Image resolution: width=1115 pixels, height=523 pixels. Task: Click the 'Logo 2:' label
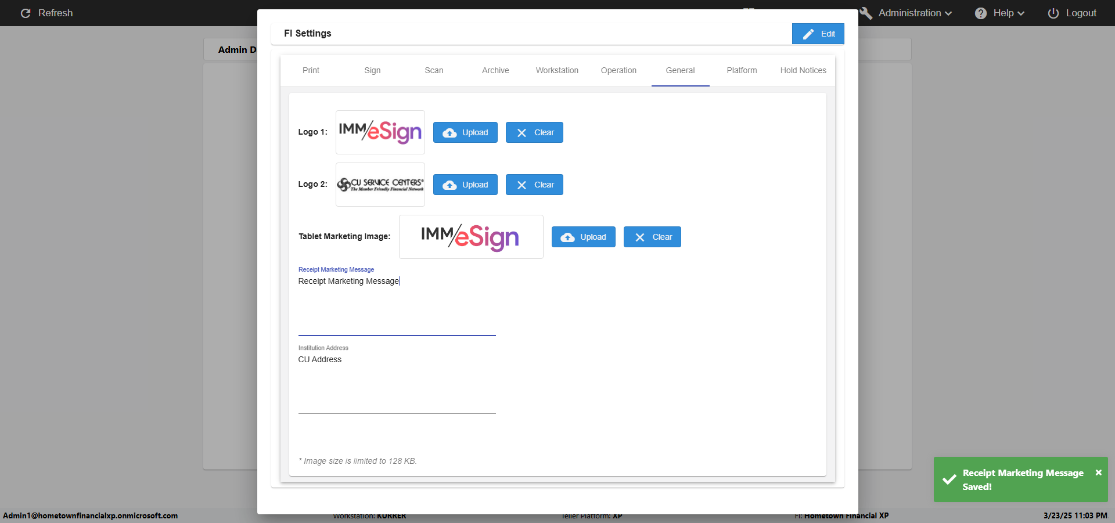pyautogui.click(x=313, y=184)
